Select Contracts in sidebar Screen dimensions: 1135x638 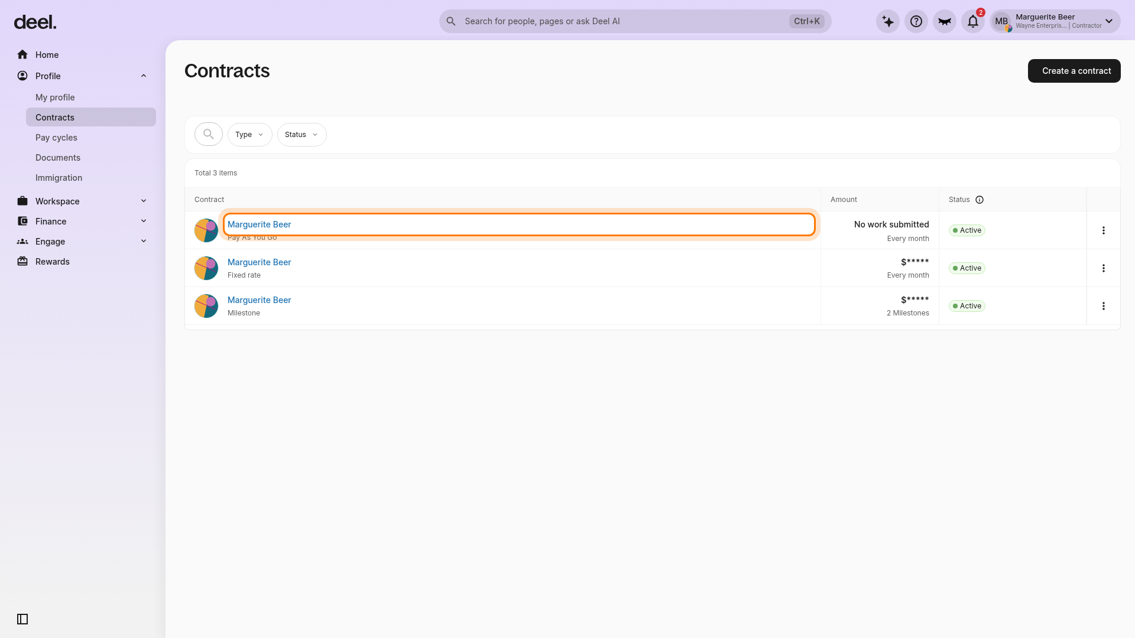tap(91, 117)
